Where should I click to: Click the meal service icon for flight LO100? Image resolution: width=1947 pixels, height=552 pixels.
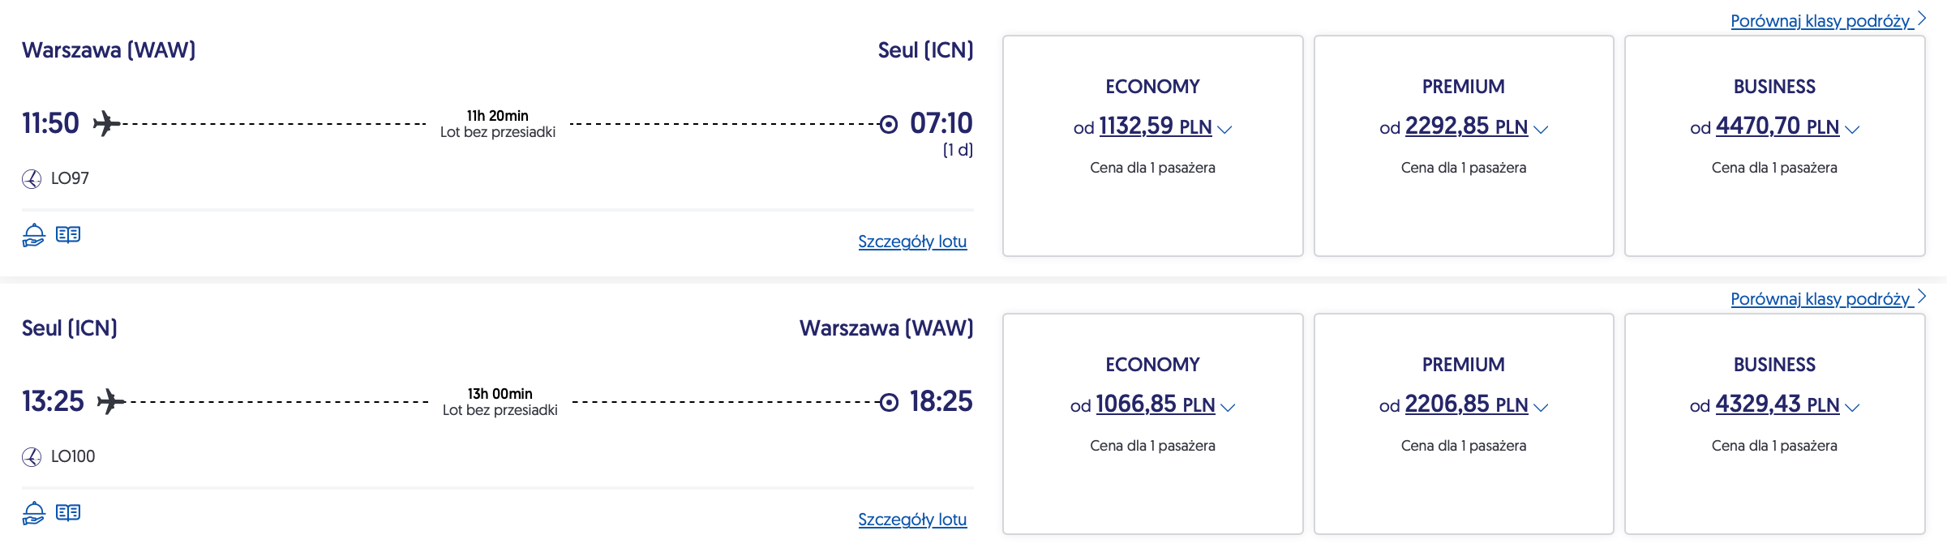point(33,513)
